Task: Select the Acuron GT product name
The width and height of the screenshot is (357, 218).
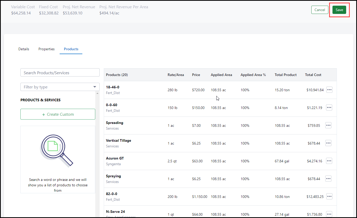Action: [115, 158]
